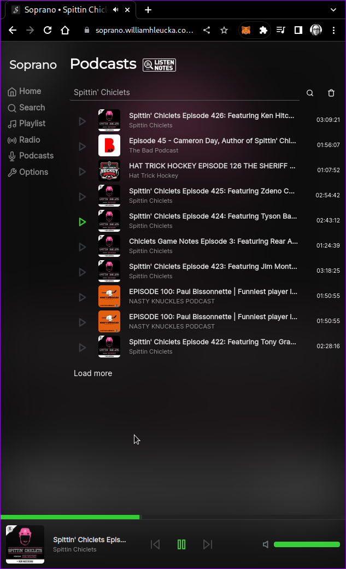346x569 pixels.
Task: Open the MetaMask fox extension
Action: tap(246, 30)
